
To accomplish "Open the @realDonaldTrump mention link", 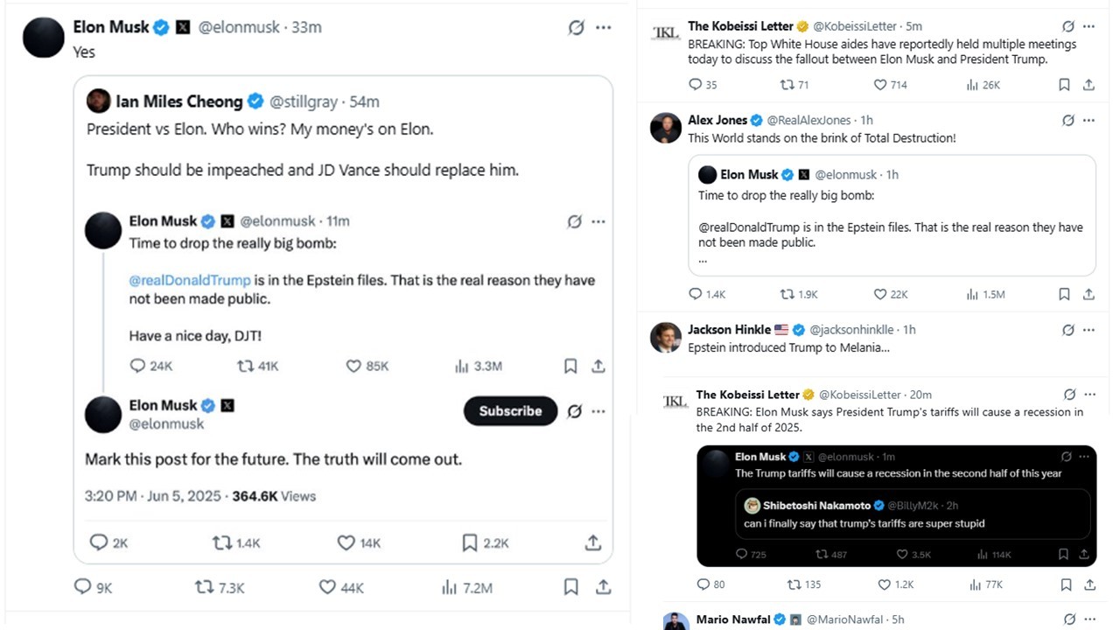I will click(190, 281).
